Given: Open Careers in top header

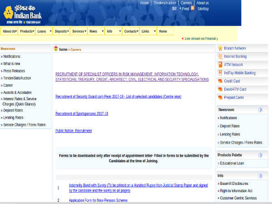Looking at the screenshot, I should pos(186,3).
